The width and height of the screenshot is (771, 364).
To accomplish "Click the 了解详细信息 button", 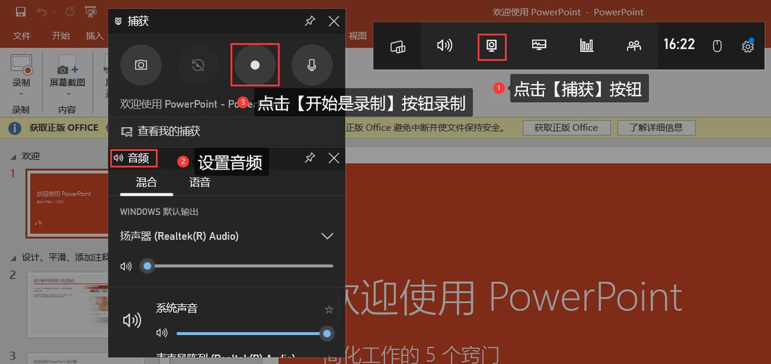I will 656,127.
